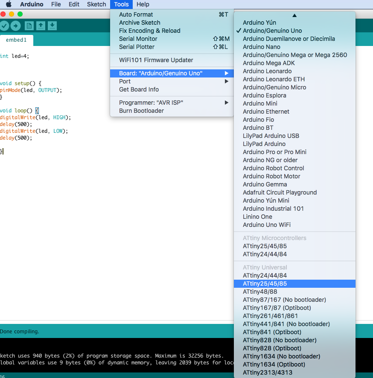Select the checked Arduino/Genuino Uno board

[294, 31]
